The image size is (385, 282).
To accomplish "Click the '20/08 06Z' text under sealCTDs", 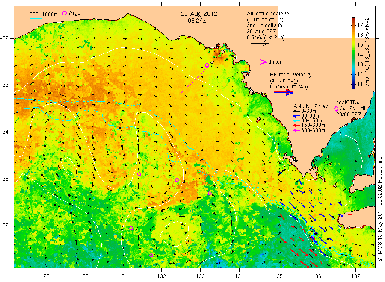I will (x=349, y=115).
